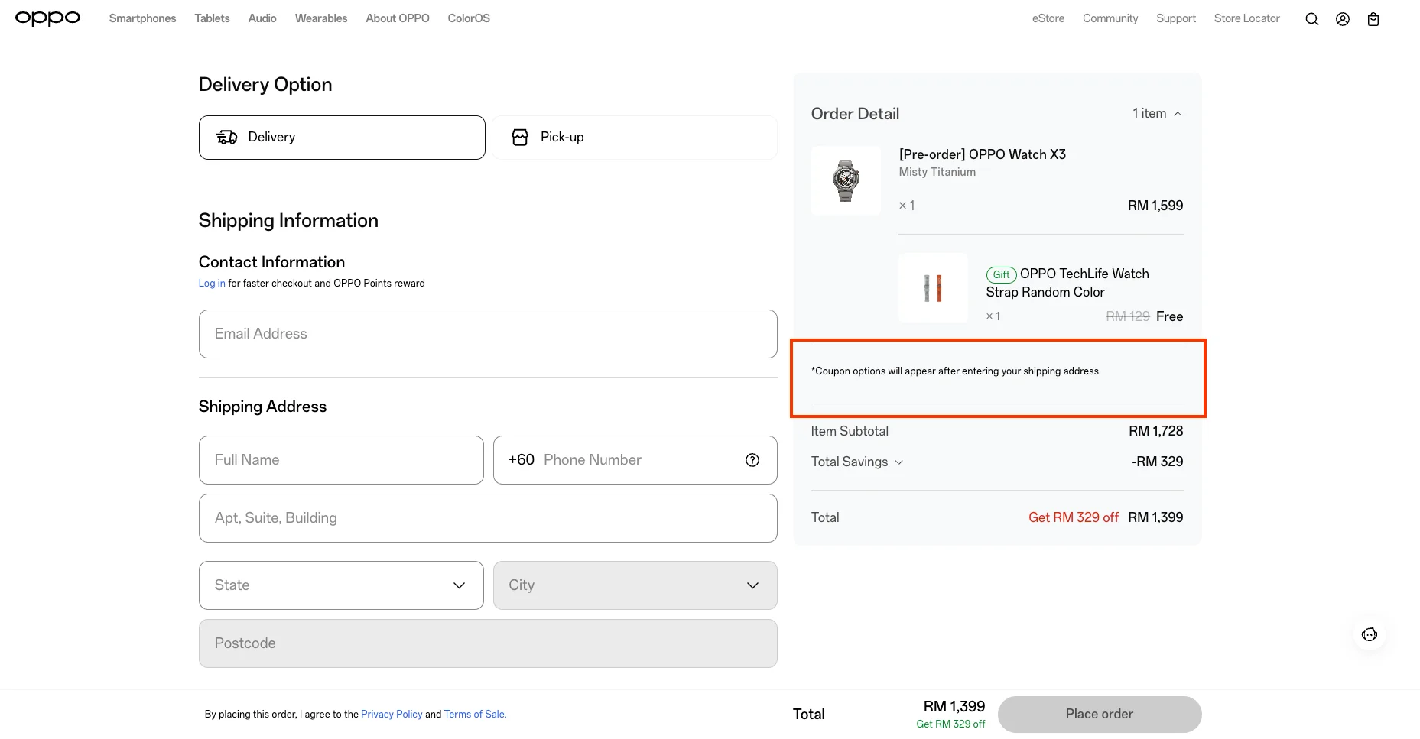This screenshot has height=739, width=1420.
Task: Select the Pick-up option
Action: pos(634,138)
